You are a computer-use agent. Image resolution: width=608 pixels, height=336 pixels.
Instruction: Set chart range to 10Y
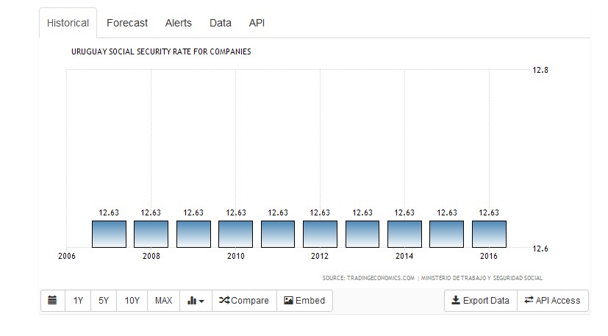132,301
